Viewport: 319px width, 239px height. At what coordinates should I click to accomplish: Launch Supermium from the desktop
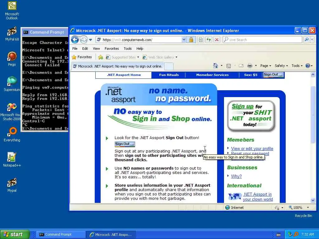12,84
